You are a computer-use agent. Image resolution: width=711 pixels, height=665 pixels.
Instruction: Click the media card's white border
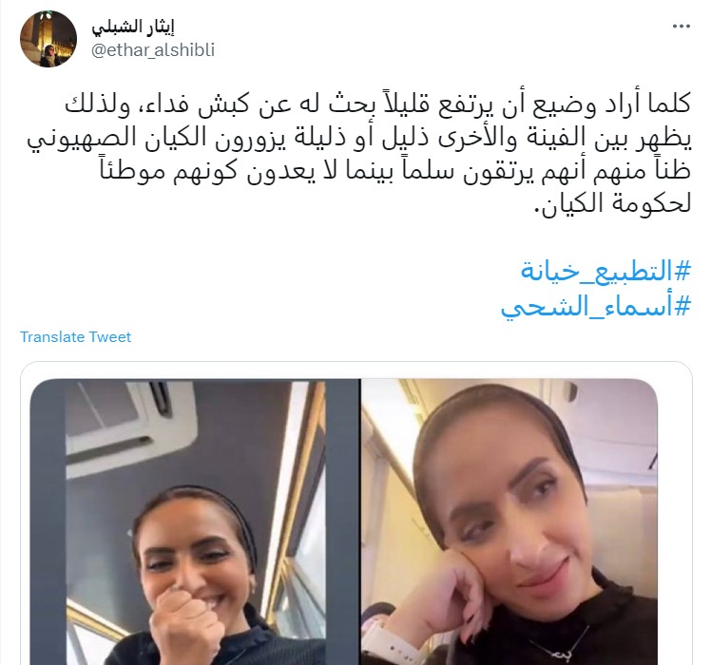point(355,370)
